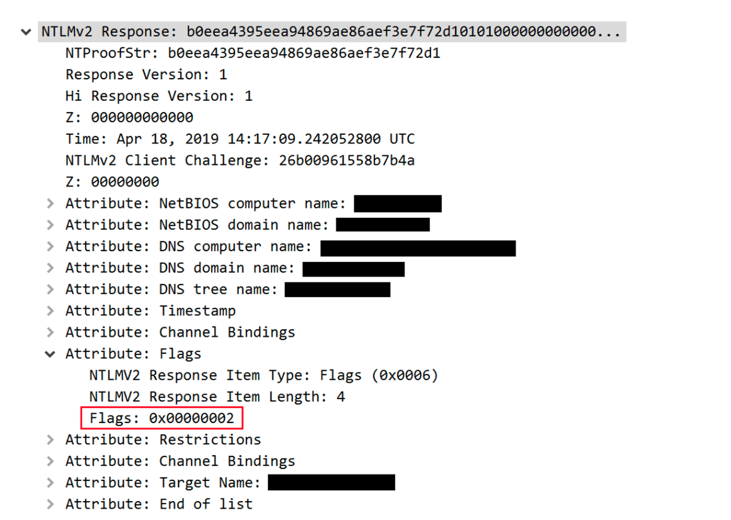Collapse the NTLMv2 Response tree node
The height and width of the screenshot is (520, 731).
[26, 32]
